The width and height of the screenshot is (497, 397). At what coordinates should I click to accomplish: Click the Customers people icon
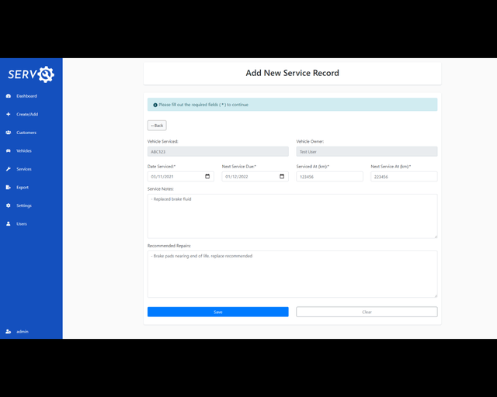pyautogui.click(x=9, y=133)
